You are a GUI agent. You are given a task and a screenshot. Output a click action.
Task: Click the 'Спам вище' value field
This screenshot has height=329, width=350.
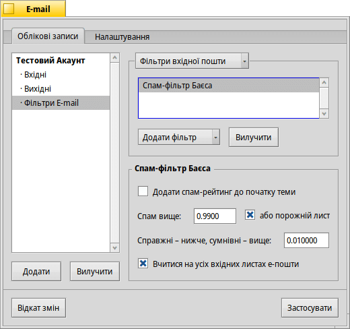215,216
